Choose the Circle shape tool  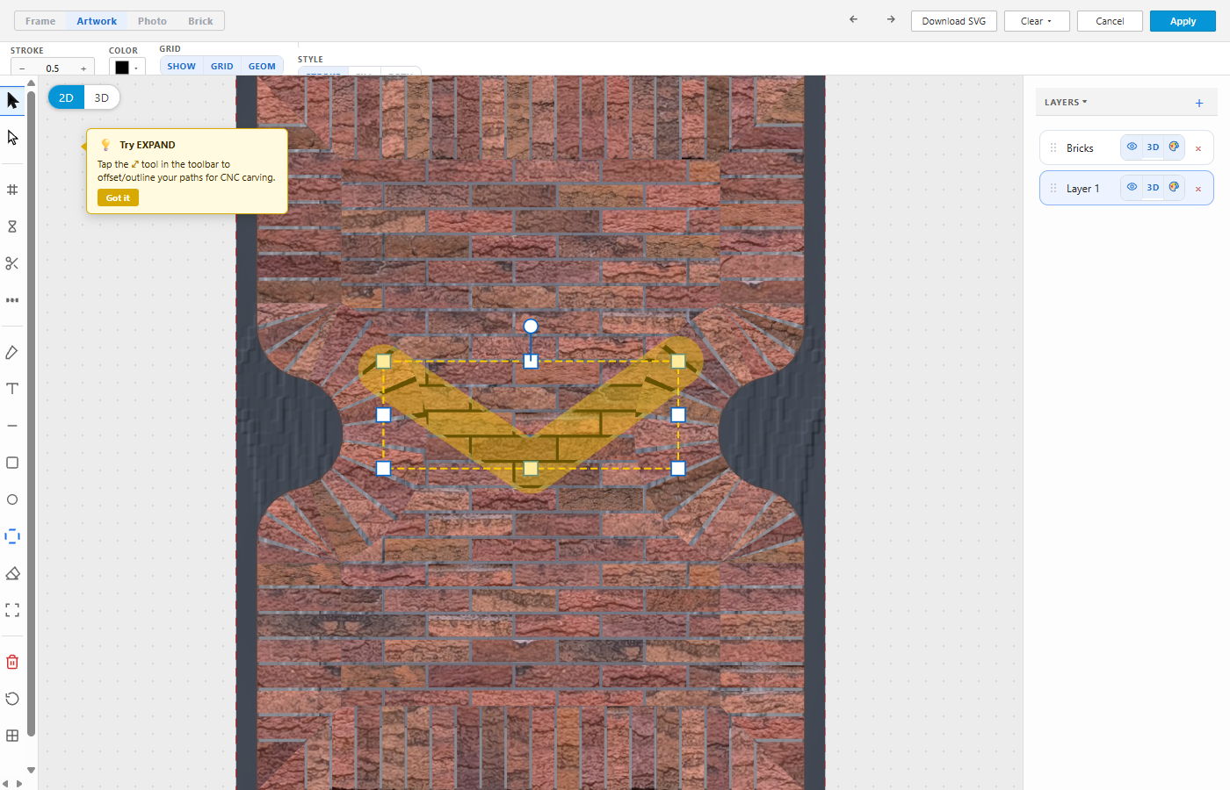pyautogui.click(x=12, y=499)
